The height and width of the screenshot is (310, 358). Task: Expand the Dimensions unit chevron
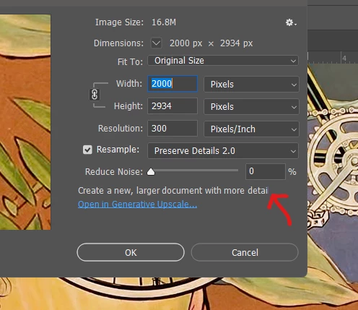click(x=156, y=43)
